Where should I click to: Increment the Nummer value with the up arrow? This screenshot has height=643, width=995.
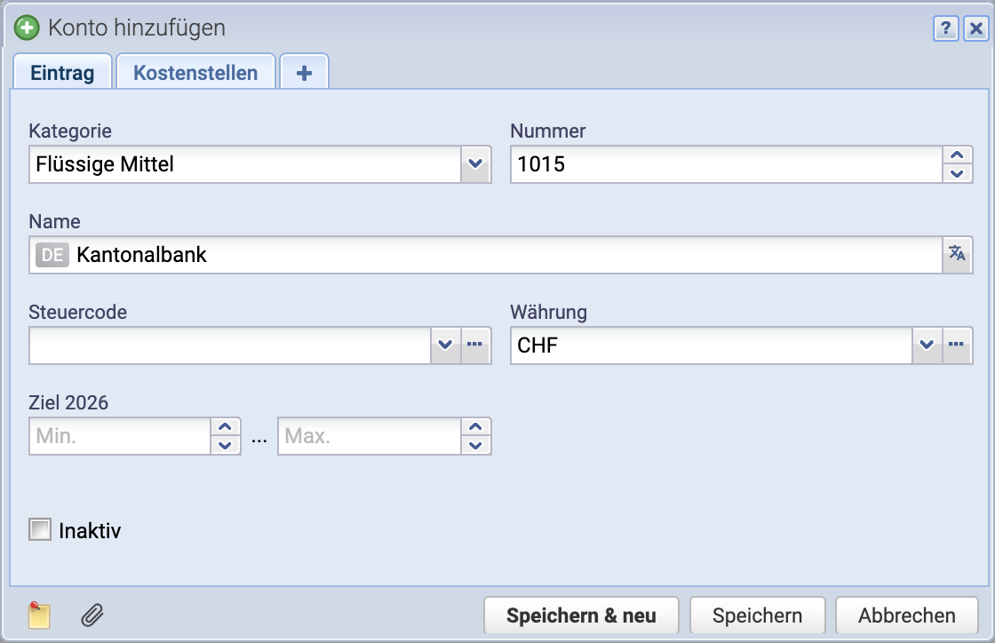958,156
